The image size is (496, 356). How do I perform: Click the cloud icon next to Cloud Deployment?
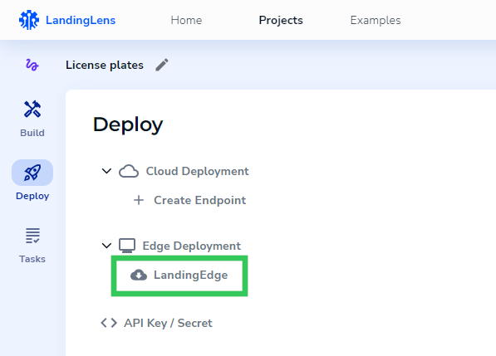(x=129, y=171)
